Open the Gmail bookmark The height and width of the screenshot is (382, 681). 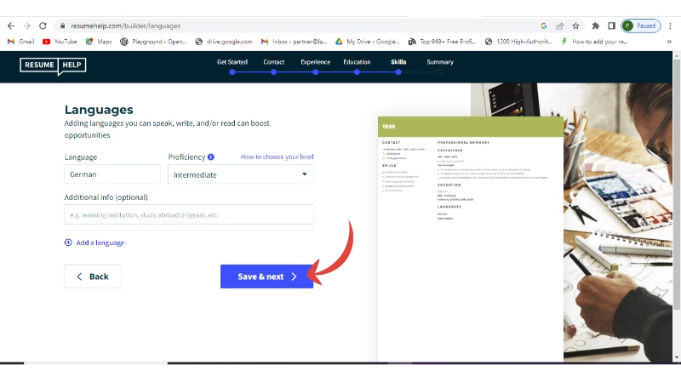(x=20, y=41)
